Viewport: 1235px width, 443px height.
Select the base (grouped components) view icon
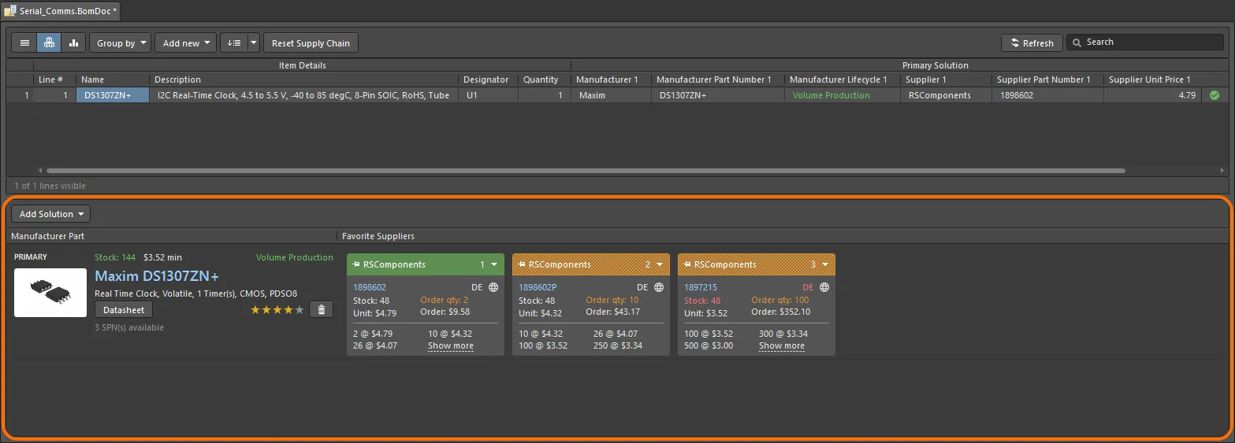[x=49, y=42]
